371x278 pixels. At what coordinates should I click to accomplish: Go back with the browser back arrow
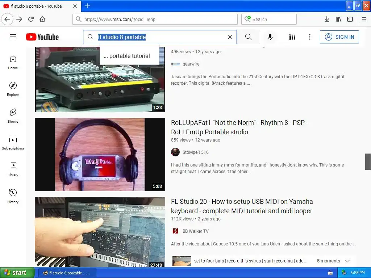7,19
